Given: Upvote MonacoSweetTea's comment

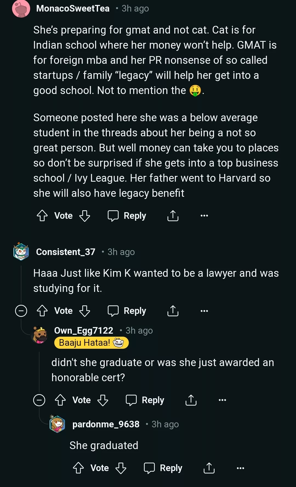Looking at the screenshot, I should tap(42, 215).
